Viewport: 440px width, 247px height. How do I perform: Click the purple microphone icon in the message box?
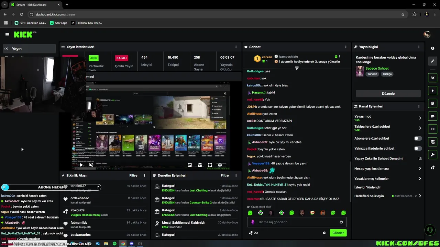(x=253, y=222)
